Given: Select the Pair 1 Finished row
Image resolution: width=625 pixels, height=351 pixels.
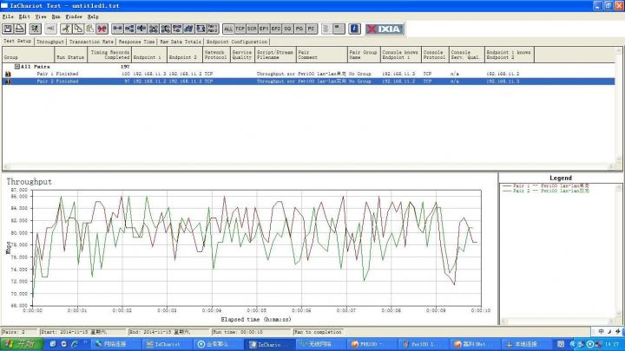Looking at the screenshot, I should [309, 74].
